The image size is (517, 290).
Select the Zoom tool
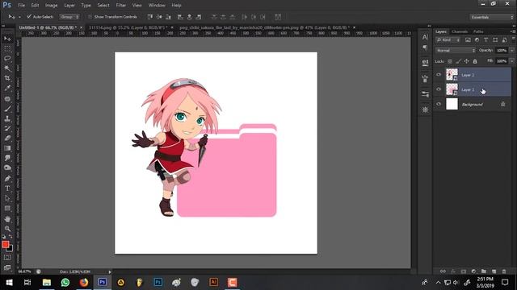coord(7,229)
